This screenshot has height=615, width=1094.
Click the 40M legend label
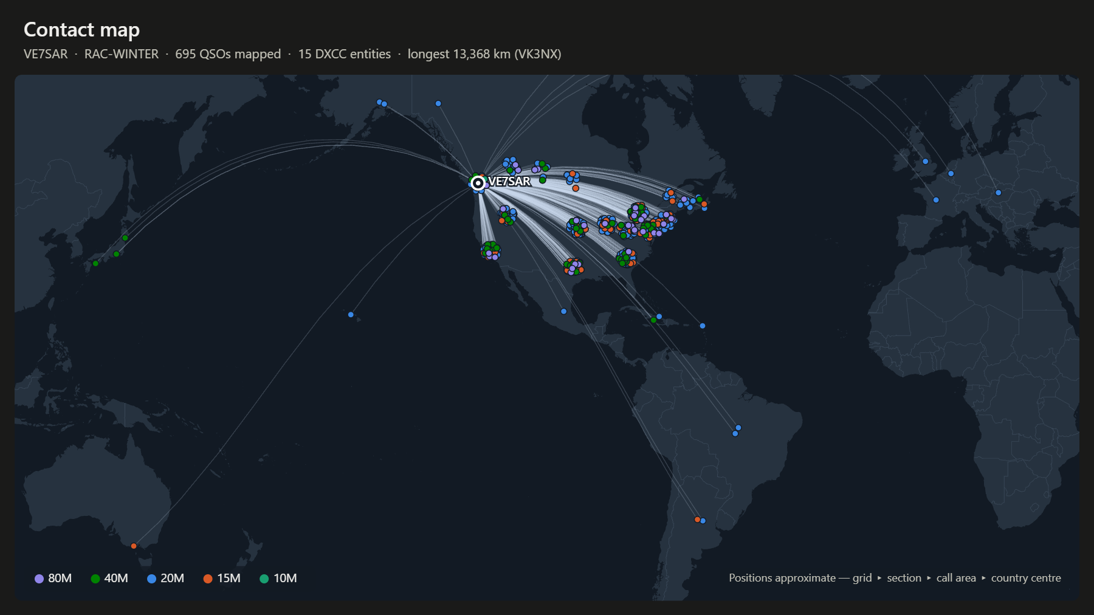[116, 579]
